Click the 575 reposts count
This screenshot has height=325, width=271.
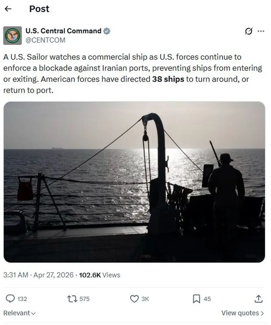(x=84, y=299)
